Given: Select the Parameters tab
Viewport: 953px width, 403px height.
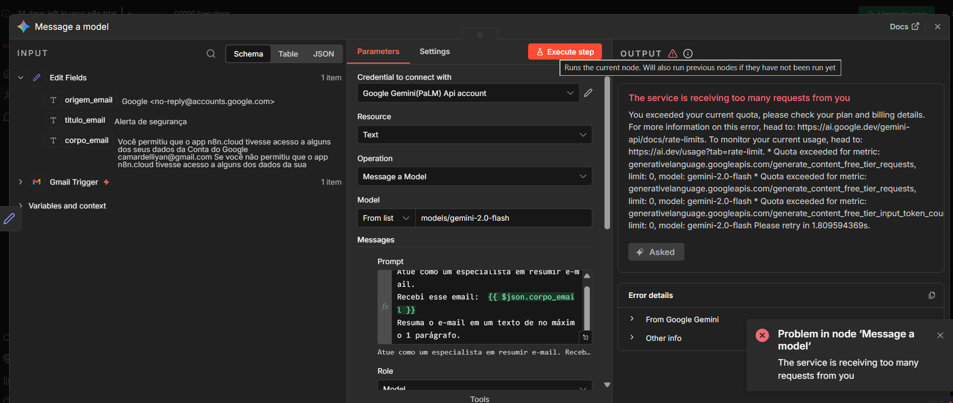Looking at the screenshot, I should (x=378, y=52).
